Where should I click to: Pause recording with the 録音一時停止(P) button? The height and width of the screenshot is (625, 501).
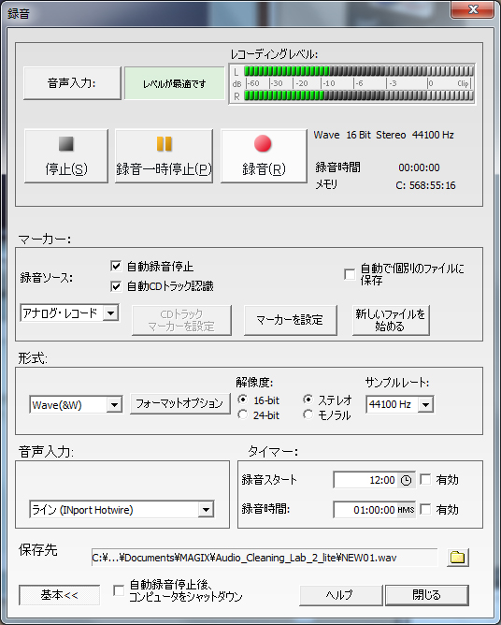[x=164, y=156]
